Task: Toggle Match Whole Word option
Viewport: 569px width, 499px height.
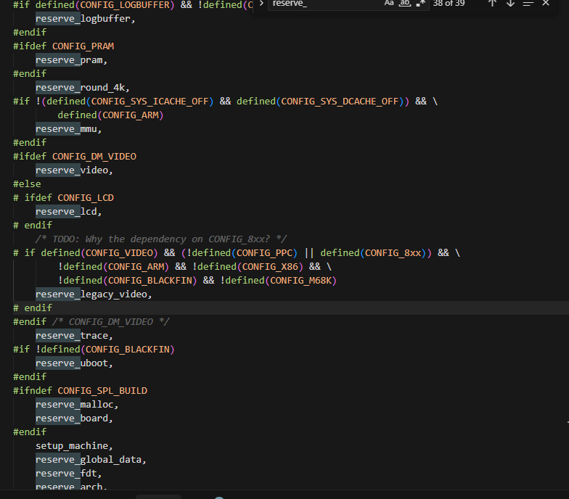Action: (405, 3)
